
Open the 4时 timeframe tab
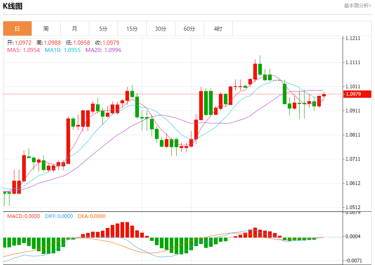pos(218,28)
